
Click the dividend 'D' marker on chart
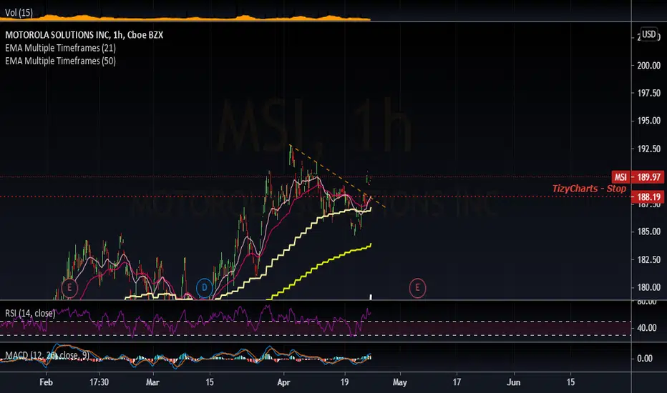tap(204, 288)
